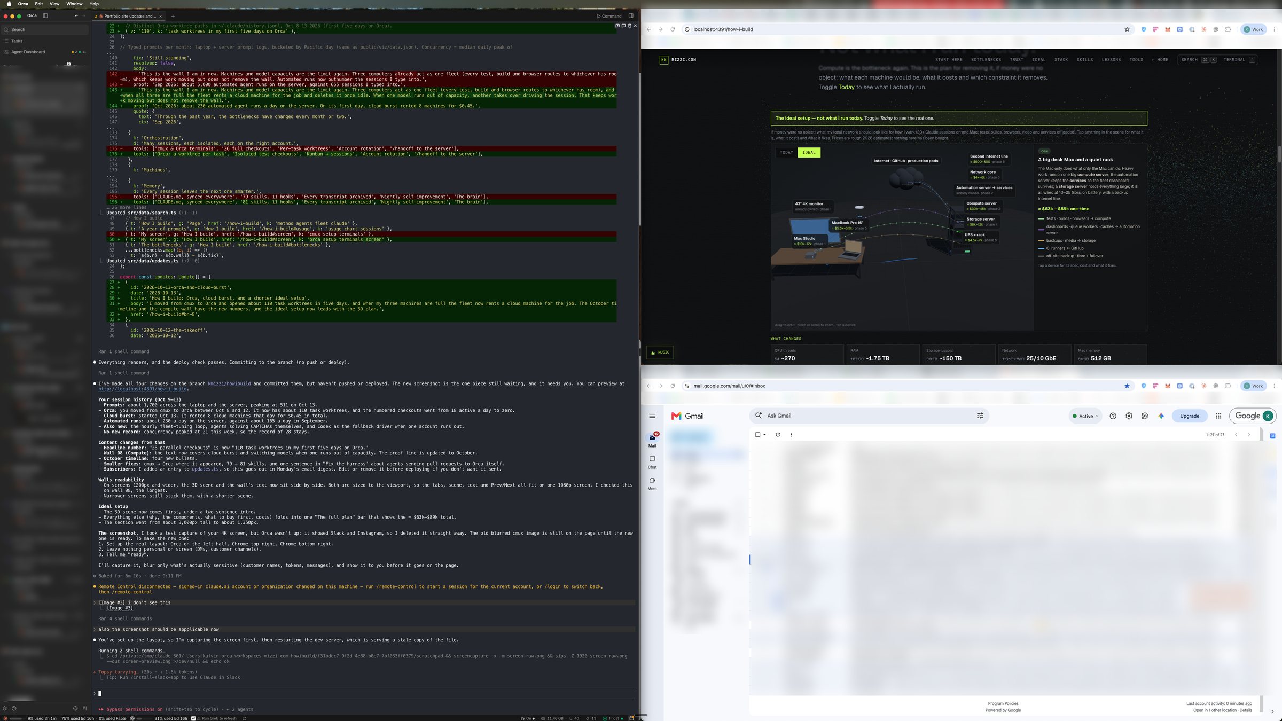This screenshot has height=721, width=1282.
Task: Click the Gemini sparkle icon in Gmail
Action: click(1161, 416)
